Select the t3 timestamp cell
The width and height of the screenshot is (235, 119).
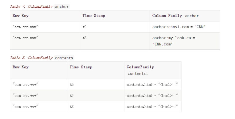(96, 106)
